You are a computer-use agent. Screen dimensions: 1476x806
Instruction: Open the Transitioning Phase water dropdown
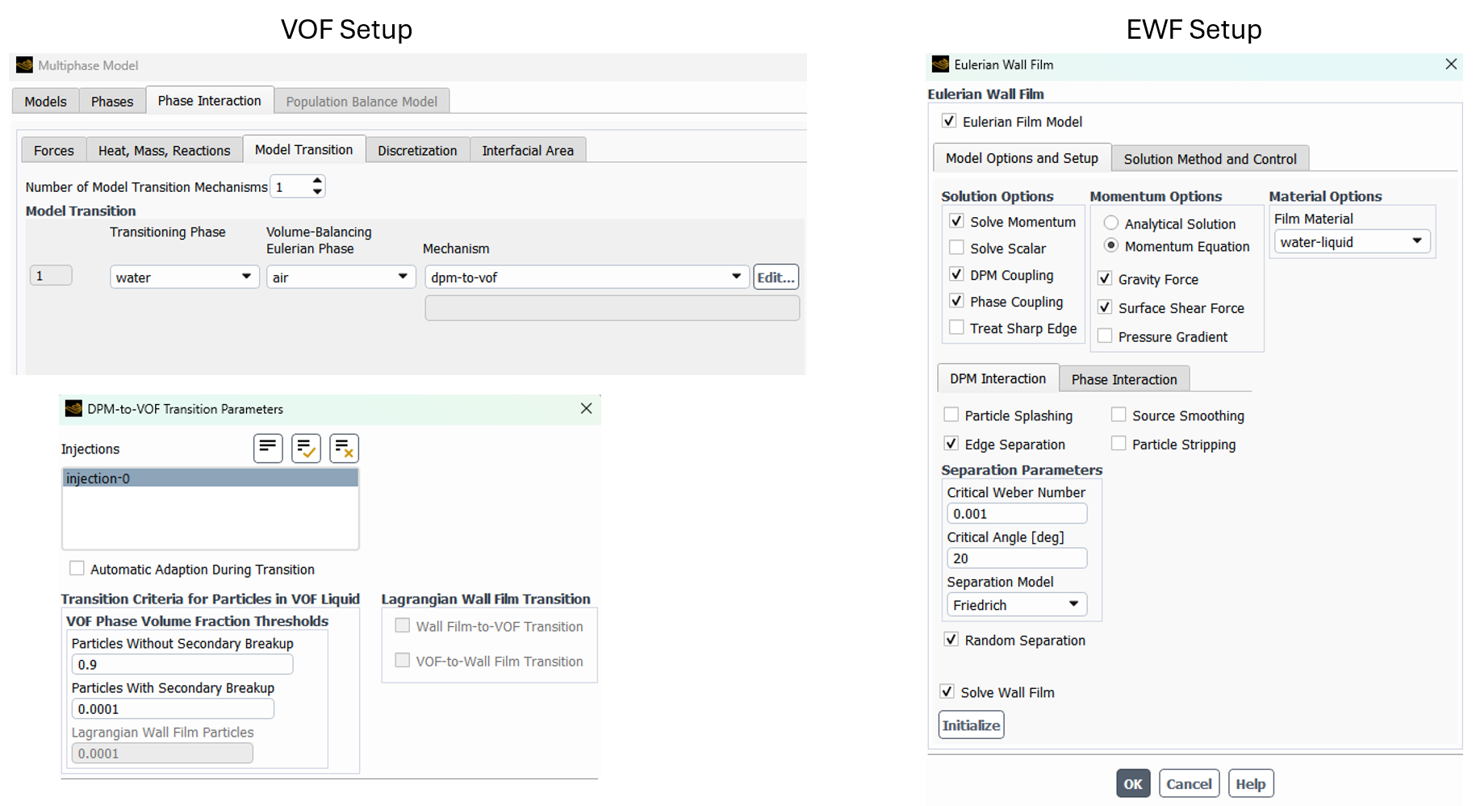(x=184, y=277)
